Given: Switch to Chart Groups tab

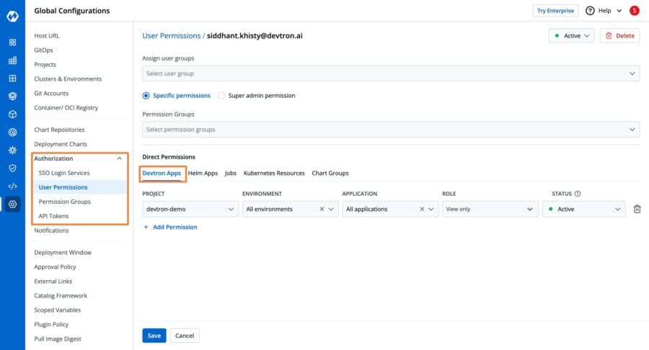Looking at the screenshot, I should (x=330, y=173).
